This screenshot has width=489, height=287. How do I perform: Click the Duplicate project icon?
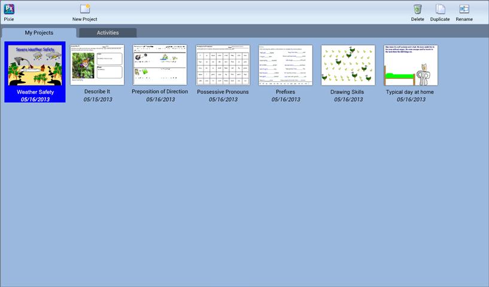click(440, 9)
